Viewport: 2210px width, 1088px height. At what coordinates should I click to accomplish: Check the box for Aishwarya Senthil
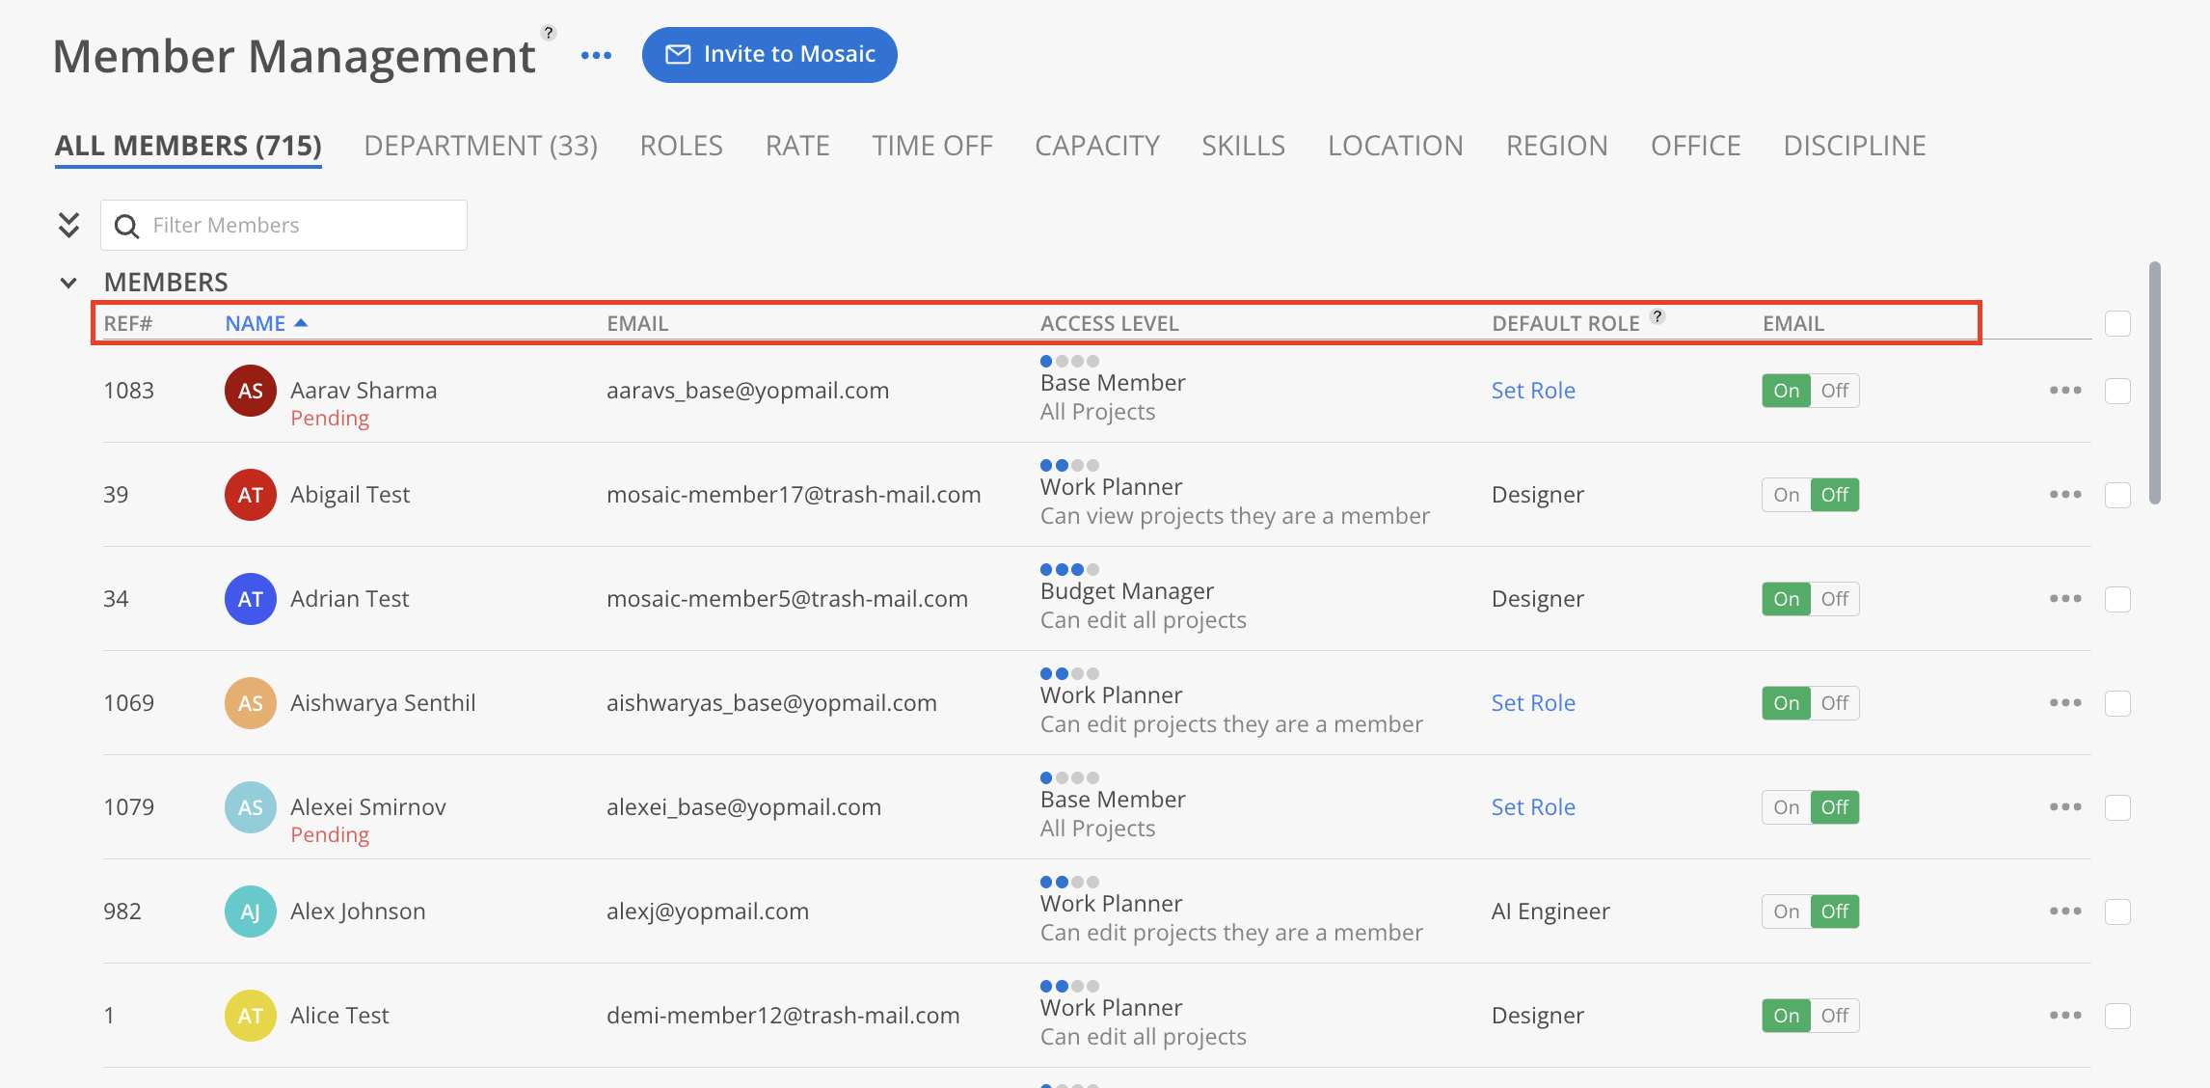click(2118, 703)
